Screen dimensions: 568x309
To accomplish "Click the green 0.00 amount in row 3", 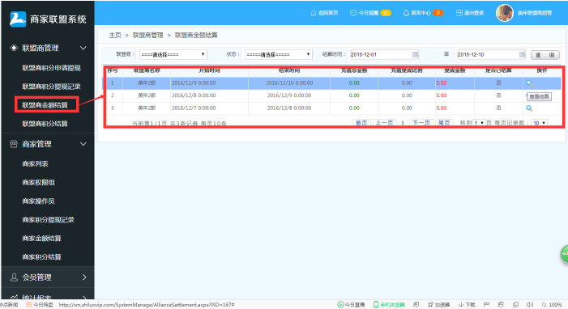I will pos(354,108).
